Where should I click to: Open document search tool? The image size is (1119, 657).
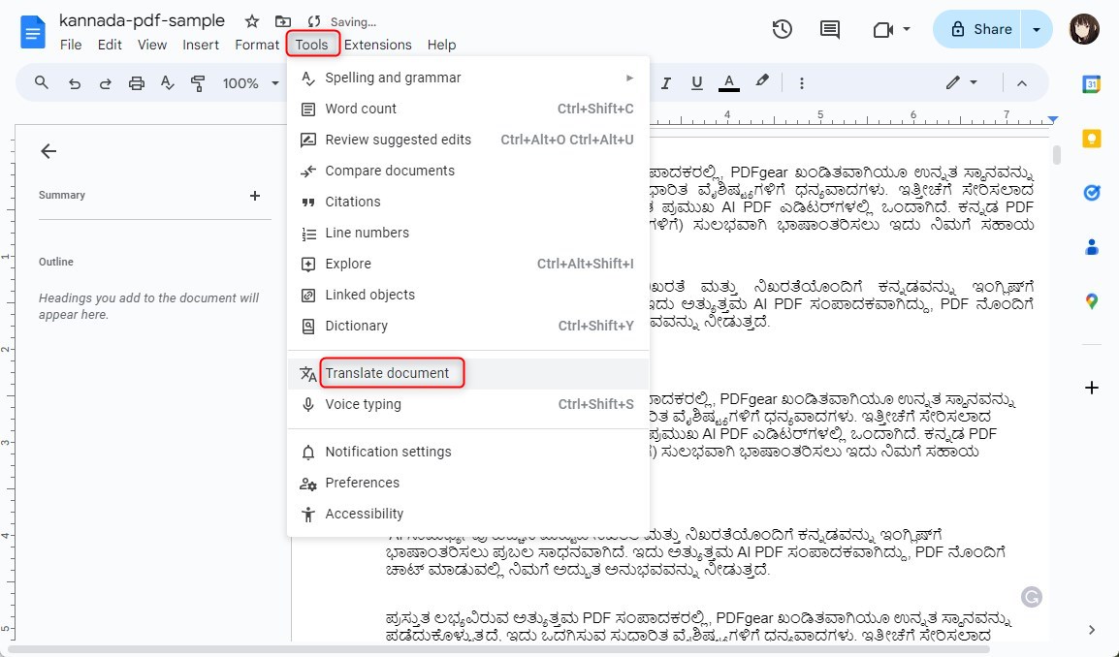(40, 82)
